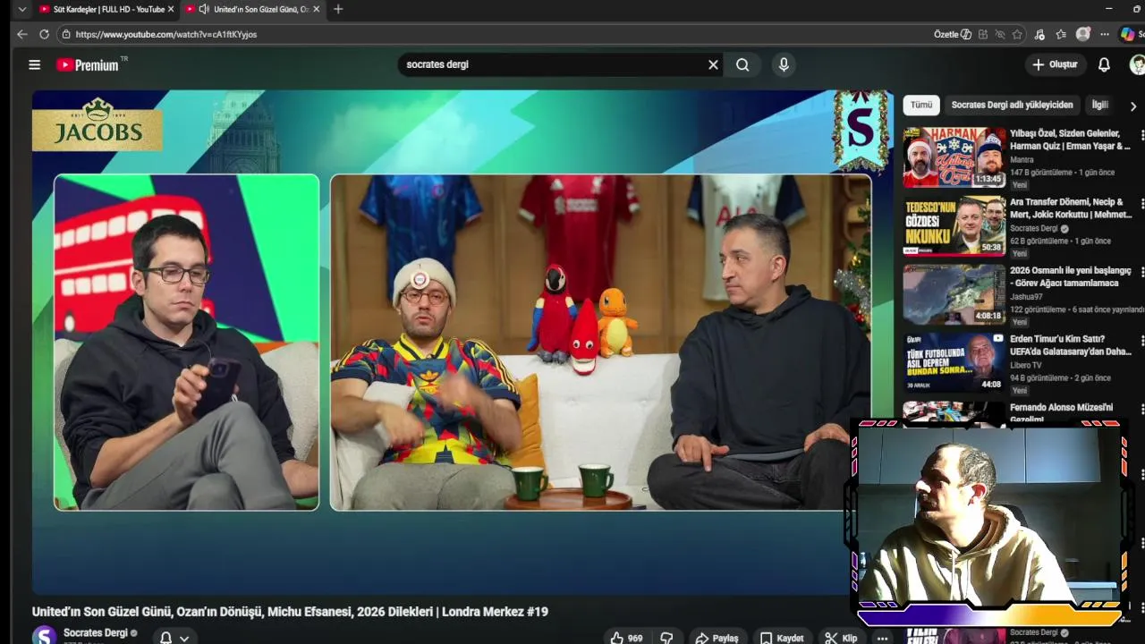This screenshot has width=1145, height=644.
Task: Open browser favorites list
Action: [1061, 34]
